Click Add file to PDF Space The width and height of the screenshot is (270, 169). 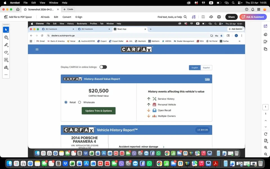click(x=18, y=17)
